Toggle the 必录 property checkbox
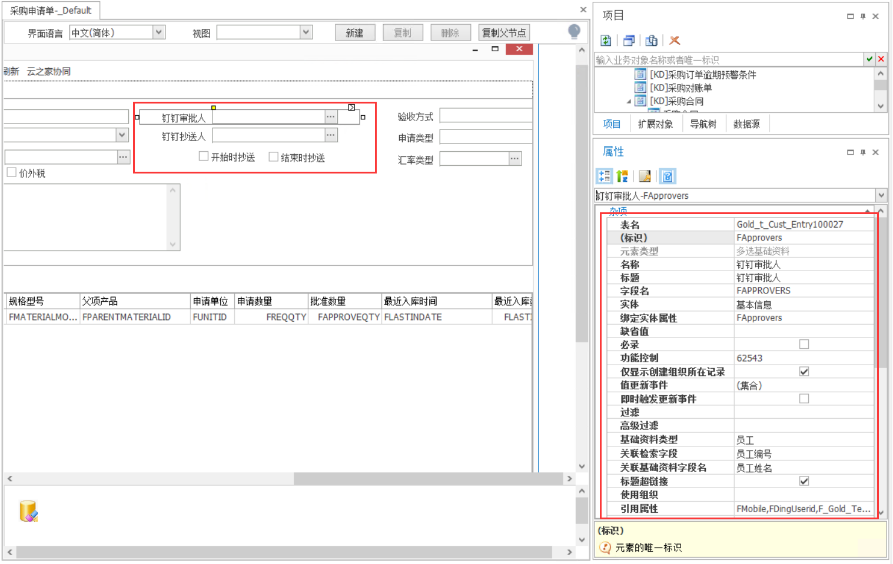Screen dimensions: 893x564 click(804, 344)
